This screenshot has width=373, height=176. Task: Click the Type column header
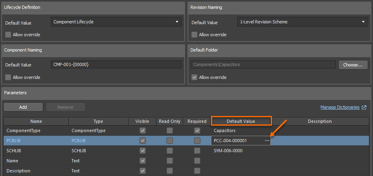[x=98, y=121]
